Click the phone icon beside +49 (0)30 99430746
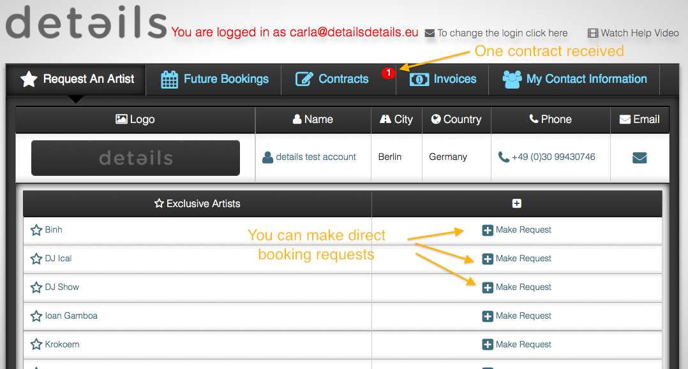Image resolution: width=688 pixels, height=369 pixels. click(x=504, y=157)
